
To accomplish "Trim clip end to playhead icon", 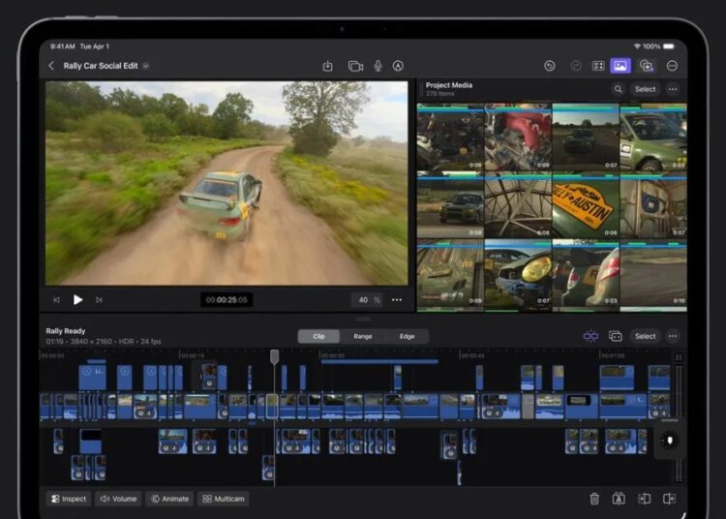I will point(669,499).
